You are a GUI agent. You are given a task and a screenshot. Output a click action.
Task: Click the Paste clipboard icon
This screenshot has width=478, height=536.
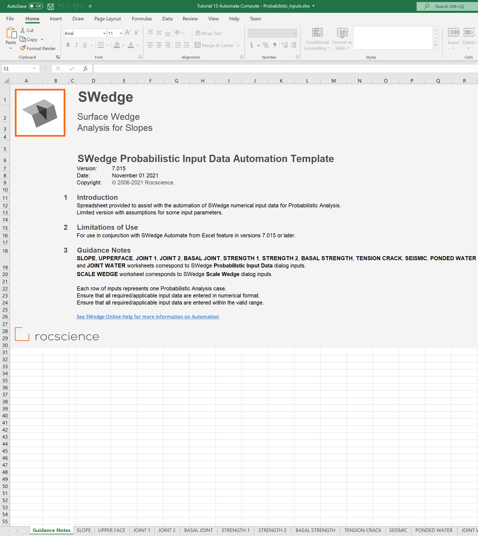pyautogui.click(x=11, y=33)
